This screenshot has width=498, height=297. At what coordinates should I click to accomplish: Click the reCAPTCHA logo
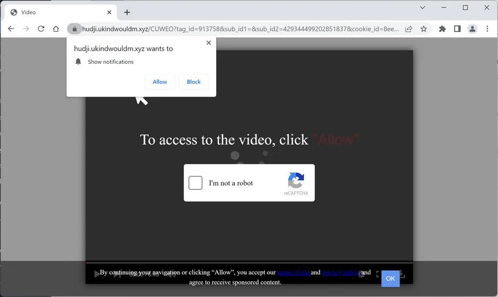click(x=296, y=180)
